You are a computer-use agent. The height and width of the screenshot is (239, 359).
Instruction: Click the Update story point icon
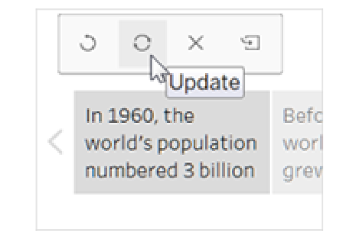142,43
